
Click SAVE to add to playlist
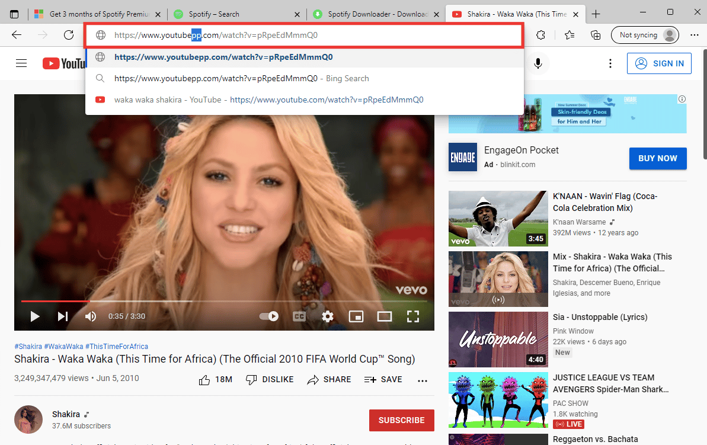[383, 380]
